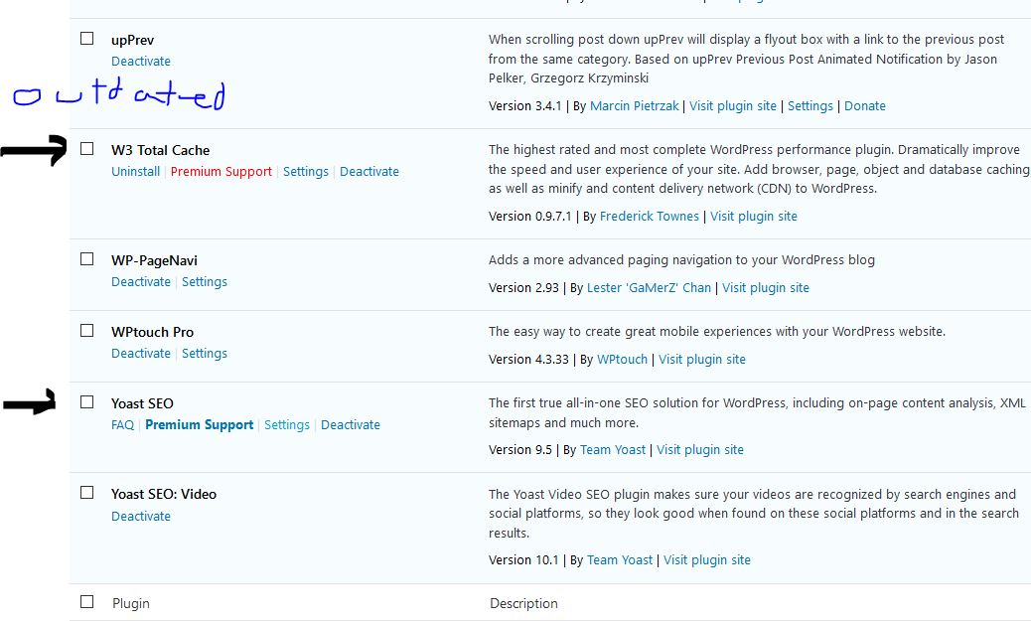Visit plugin site for WPtouch Pro
Screen dimensions: 1031x621
coord(702,360)
